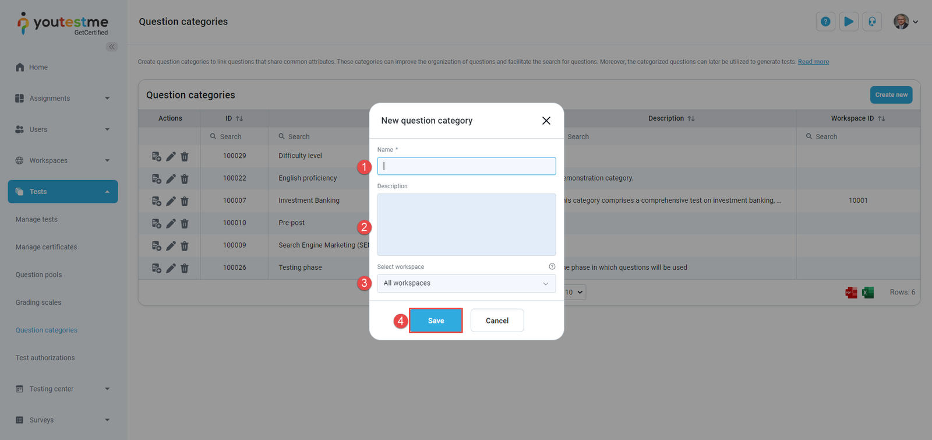Edit the Difficulty level category with the pencil icon

tap(170, 156)
